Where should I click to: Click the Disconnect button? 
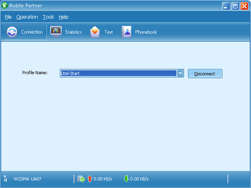(205, 74)
